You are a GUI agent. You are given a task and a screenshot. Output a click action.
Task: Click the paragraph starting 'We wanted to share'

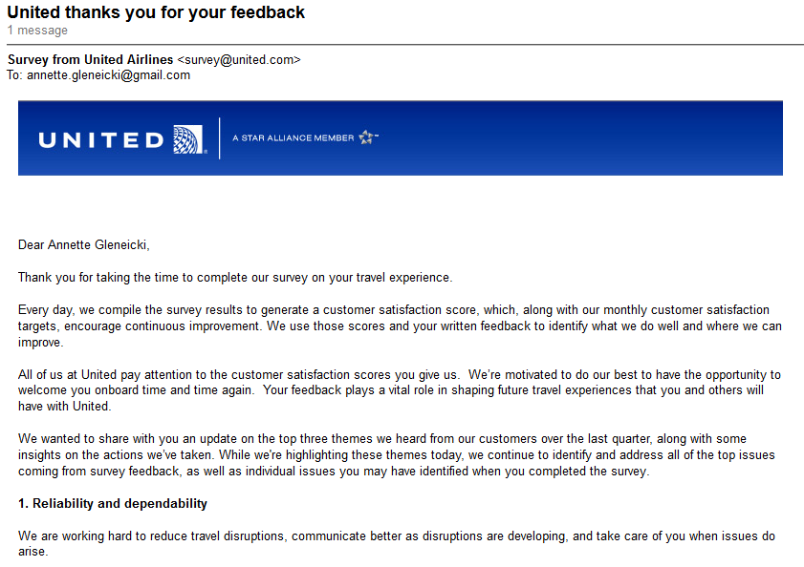click(x=400, y=454)
